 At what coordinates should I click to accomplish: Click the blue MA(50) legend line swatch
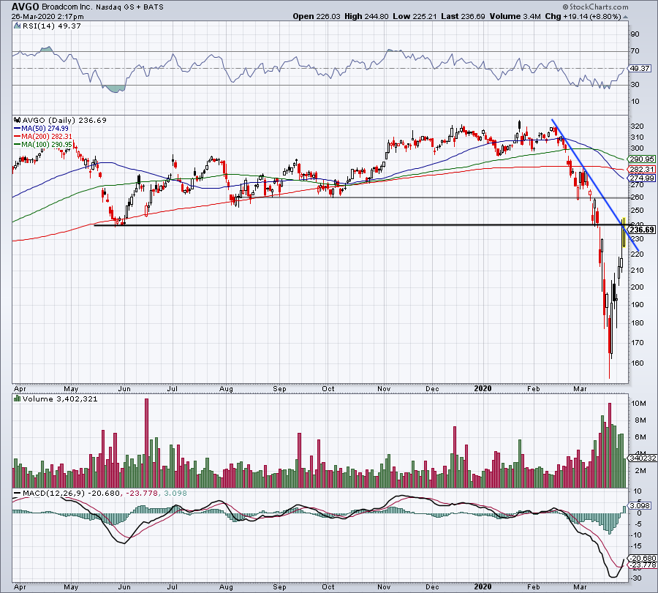click(x=18, y=129)
